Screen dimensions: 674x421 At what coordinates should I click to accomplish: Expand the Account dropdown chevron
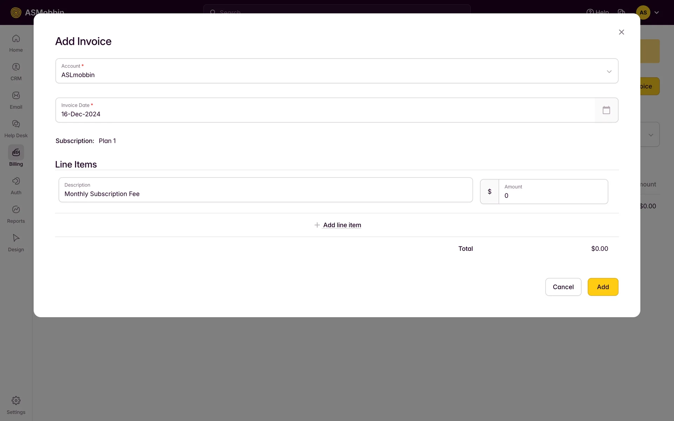click(609, 72)
